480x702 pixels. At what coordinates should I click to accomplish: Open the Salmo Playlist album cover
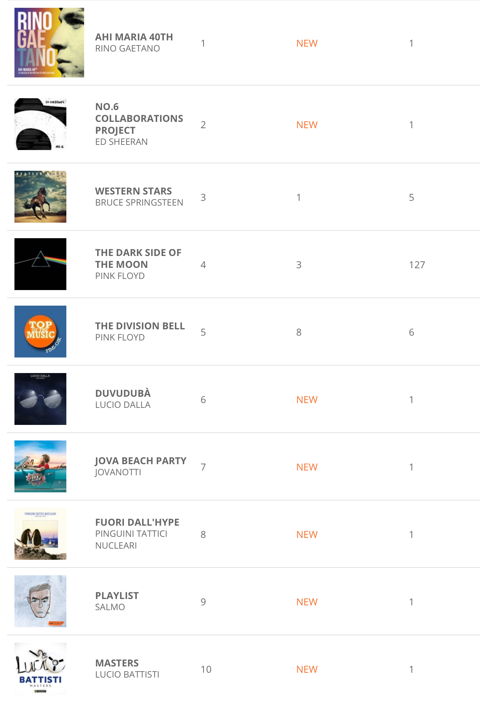tap(40, 601)
